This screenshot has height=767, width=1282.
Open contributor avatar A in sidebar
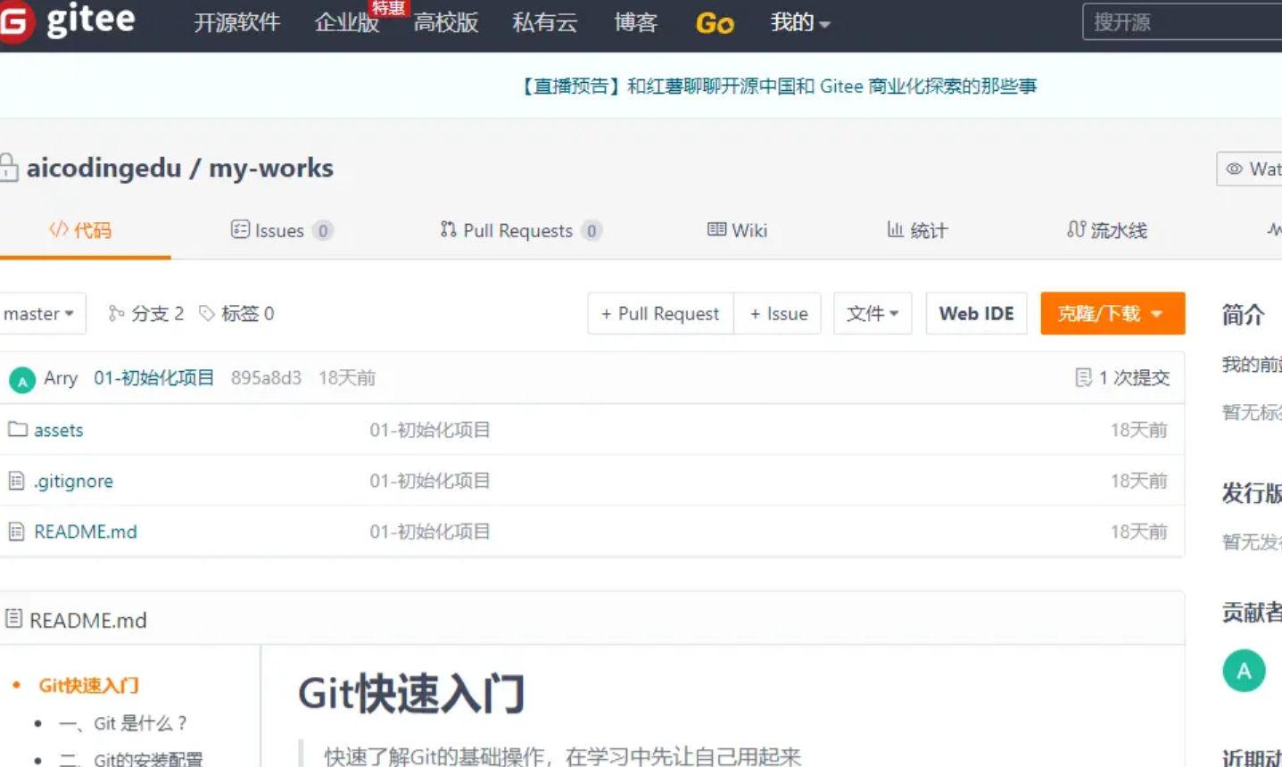coord(1244,671)
